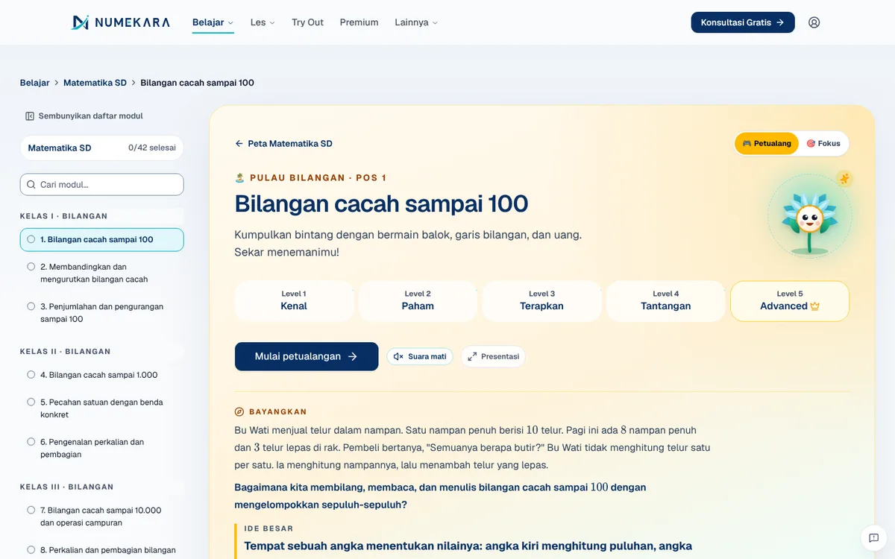Expand the Belajar navigation dropdown

point(213,22)
